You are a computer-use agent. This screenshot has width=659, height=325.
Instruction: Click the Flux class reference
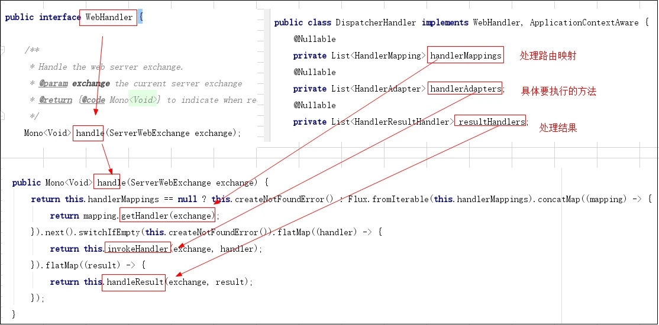(x=358, y=199)
